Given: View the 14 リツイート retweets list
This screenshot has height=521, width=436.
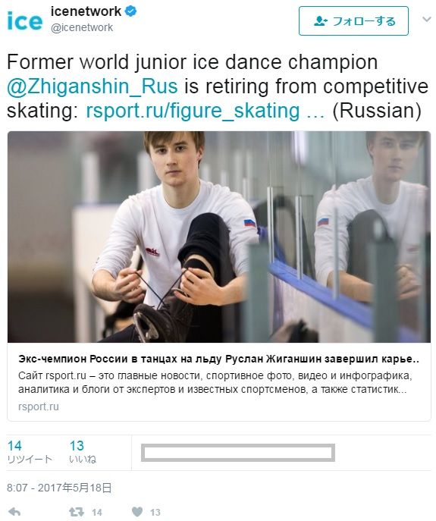Looking at the screenshot, I should (x=30, y=452).
